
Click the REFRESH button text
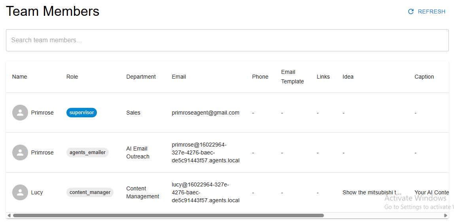tap(431, 11)
